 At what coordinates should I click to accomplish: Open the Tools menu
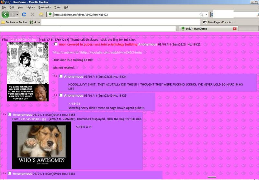pos(57,7)
